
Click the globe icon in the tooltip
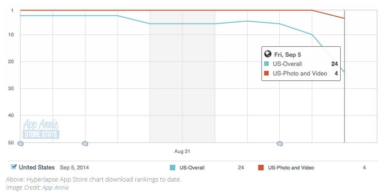(267, 54)
